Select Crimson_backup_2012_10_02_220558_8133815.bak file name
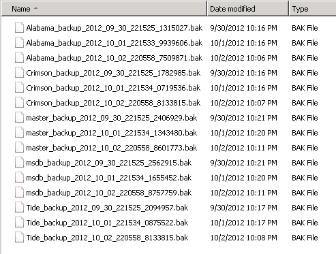This screenshot has height=254, width=336. (113, 103)
